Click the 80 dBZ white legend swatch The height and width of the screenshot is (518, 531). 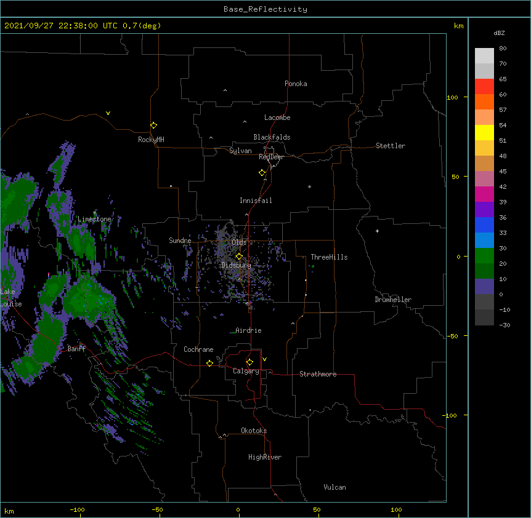[x=484, y=56]
